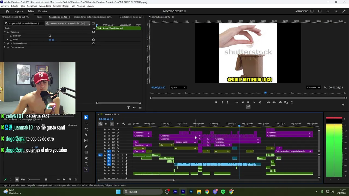Viewport: 349px width, 196px height.
Task: Click the Program monitor blue playhead marker
Action: (265, 93)
